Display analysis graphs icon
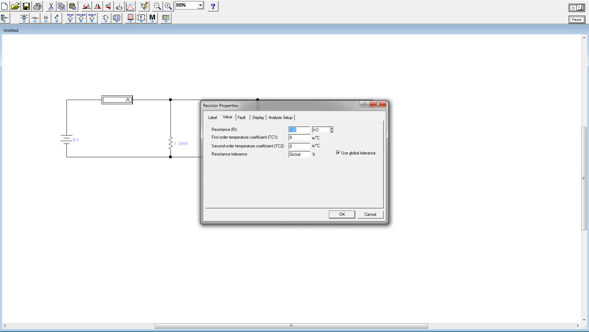The height and width of the screenshot is (332, 589). coord(130,6)
